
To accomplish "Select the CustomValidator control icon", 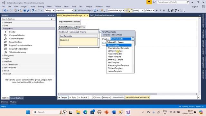I will click(x=5, y=39).
